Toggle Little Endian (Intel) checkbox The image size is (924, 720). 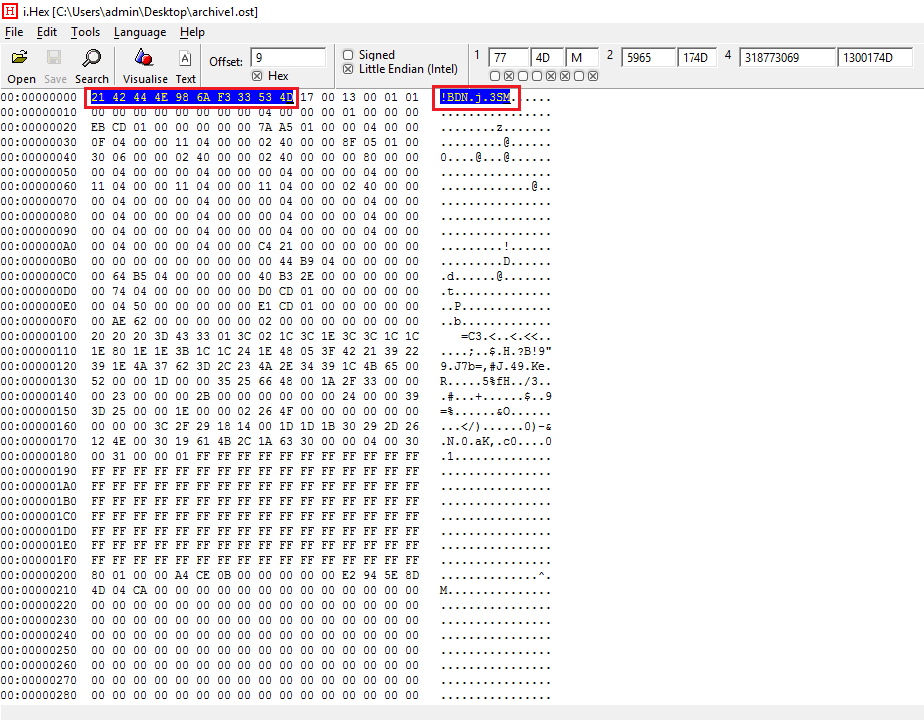(348, 69)
